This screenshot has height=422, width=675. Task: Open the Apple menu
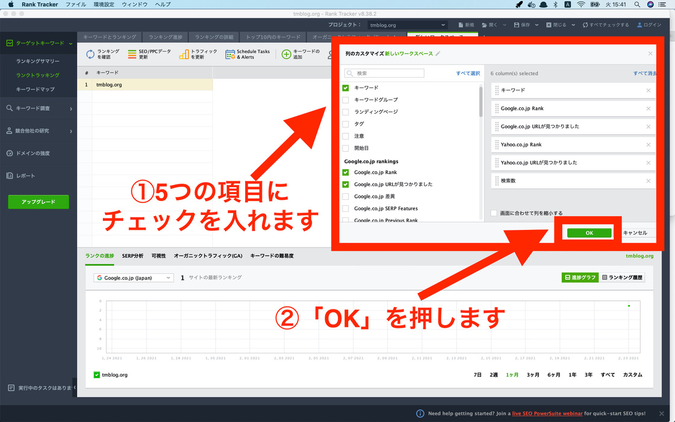pyautogui.click(x=10, y=4)
